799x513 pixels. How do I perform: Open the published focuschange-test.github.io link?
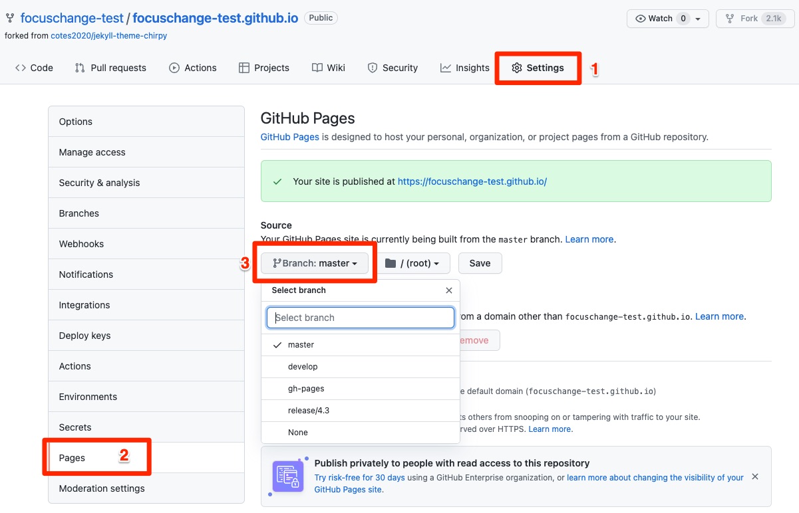point(471,181)
